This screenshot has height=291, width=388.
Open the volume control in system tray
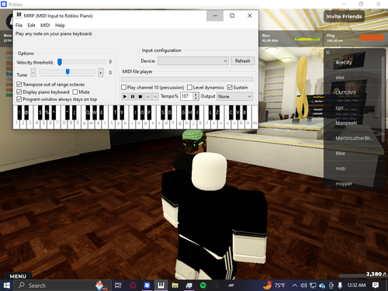303,286
